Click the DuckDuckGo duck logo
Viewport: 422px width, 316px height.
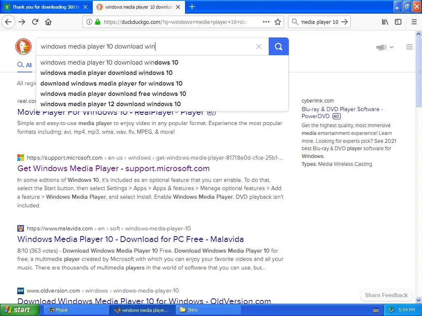click(x=23, y=46)
